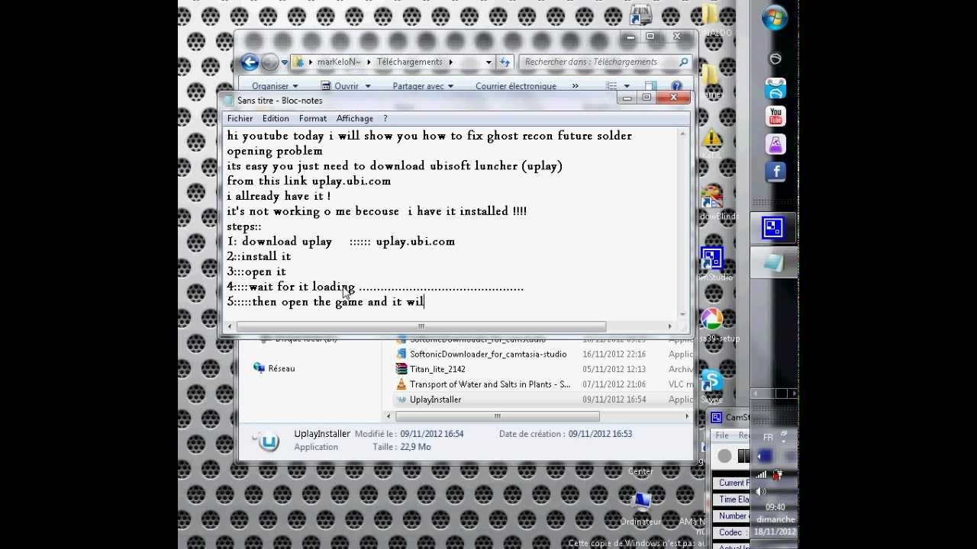This screenshot has width=977, height=549.
Task: Open the Organiser dropdown menu
Action: pos(275,86)
